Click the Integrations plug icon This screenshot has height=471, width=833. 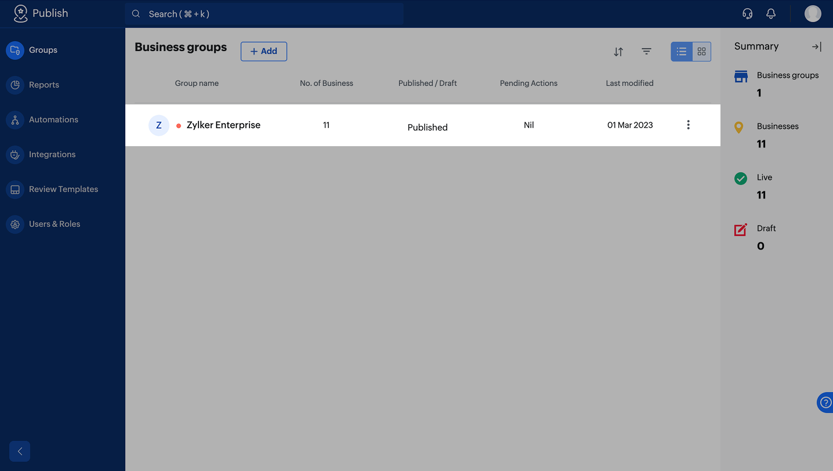click(x=15, y=154)
